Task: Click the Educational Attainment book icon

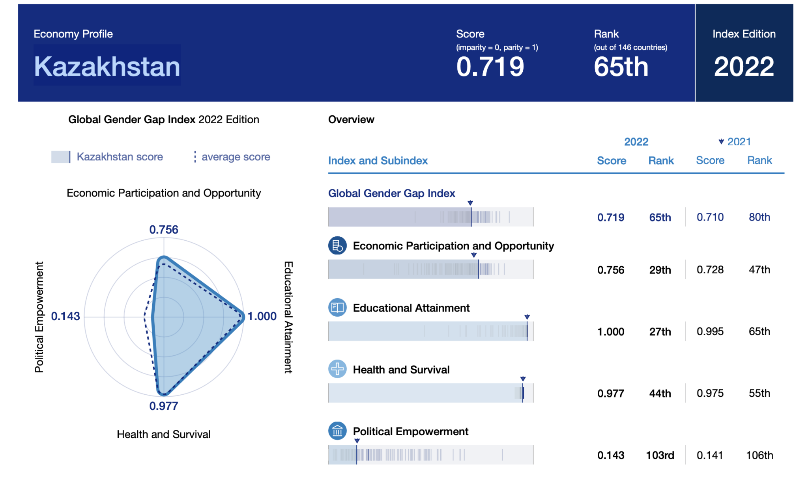Action: 337,307
